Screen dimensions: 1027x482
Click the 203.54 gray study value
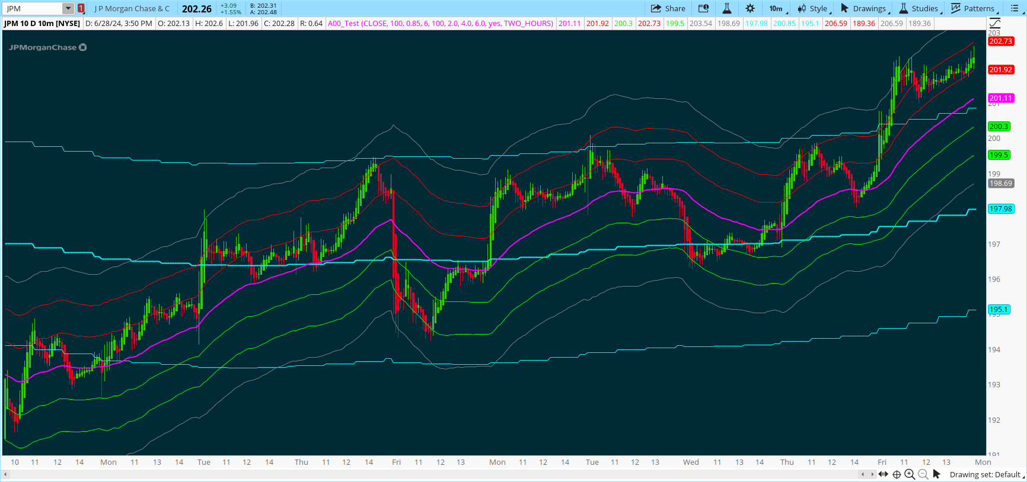tap(701, 23)
